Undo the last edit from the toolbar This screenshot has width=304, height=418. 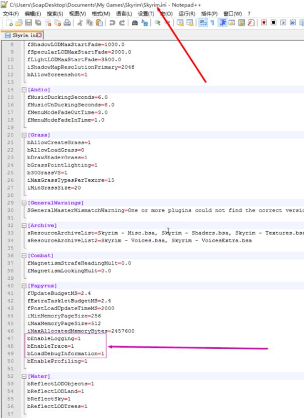click(112, 23)
